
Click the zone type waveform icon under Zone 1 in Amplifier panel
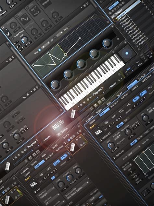[98, 132]
